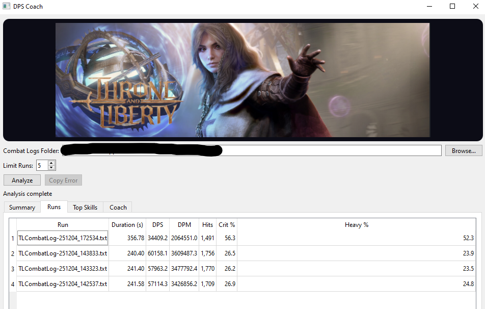Image resolution: width=485 pixels, height=309 pixels.
Task: Click the Copy Error button
Action: point(63,180)
